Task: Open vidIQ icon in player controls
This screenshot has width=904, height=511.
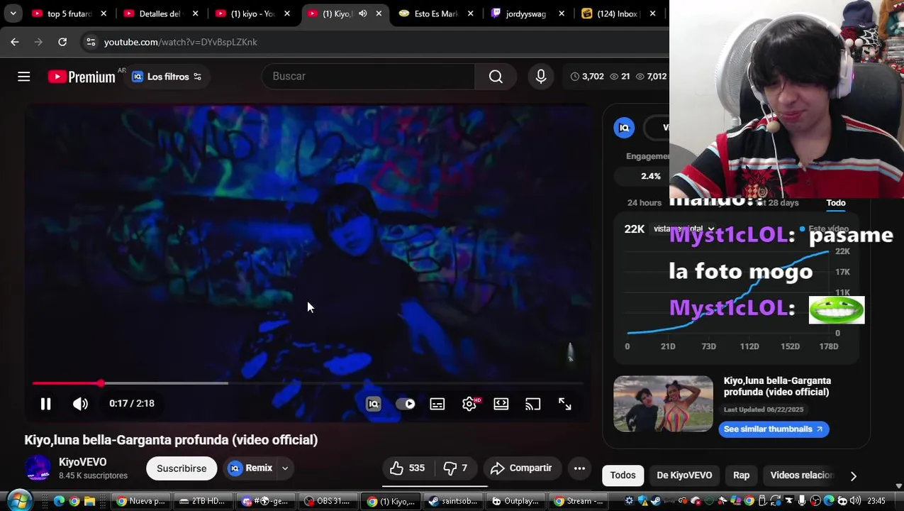Action: coord(374,404)
